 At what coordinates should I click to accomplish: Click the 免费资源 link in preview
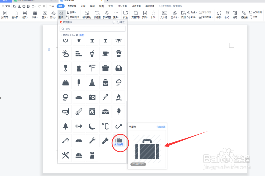click(x=161, y=127)
